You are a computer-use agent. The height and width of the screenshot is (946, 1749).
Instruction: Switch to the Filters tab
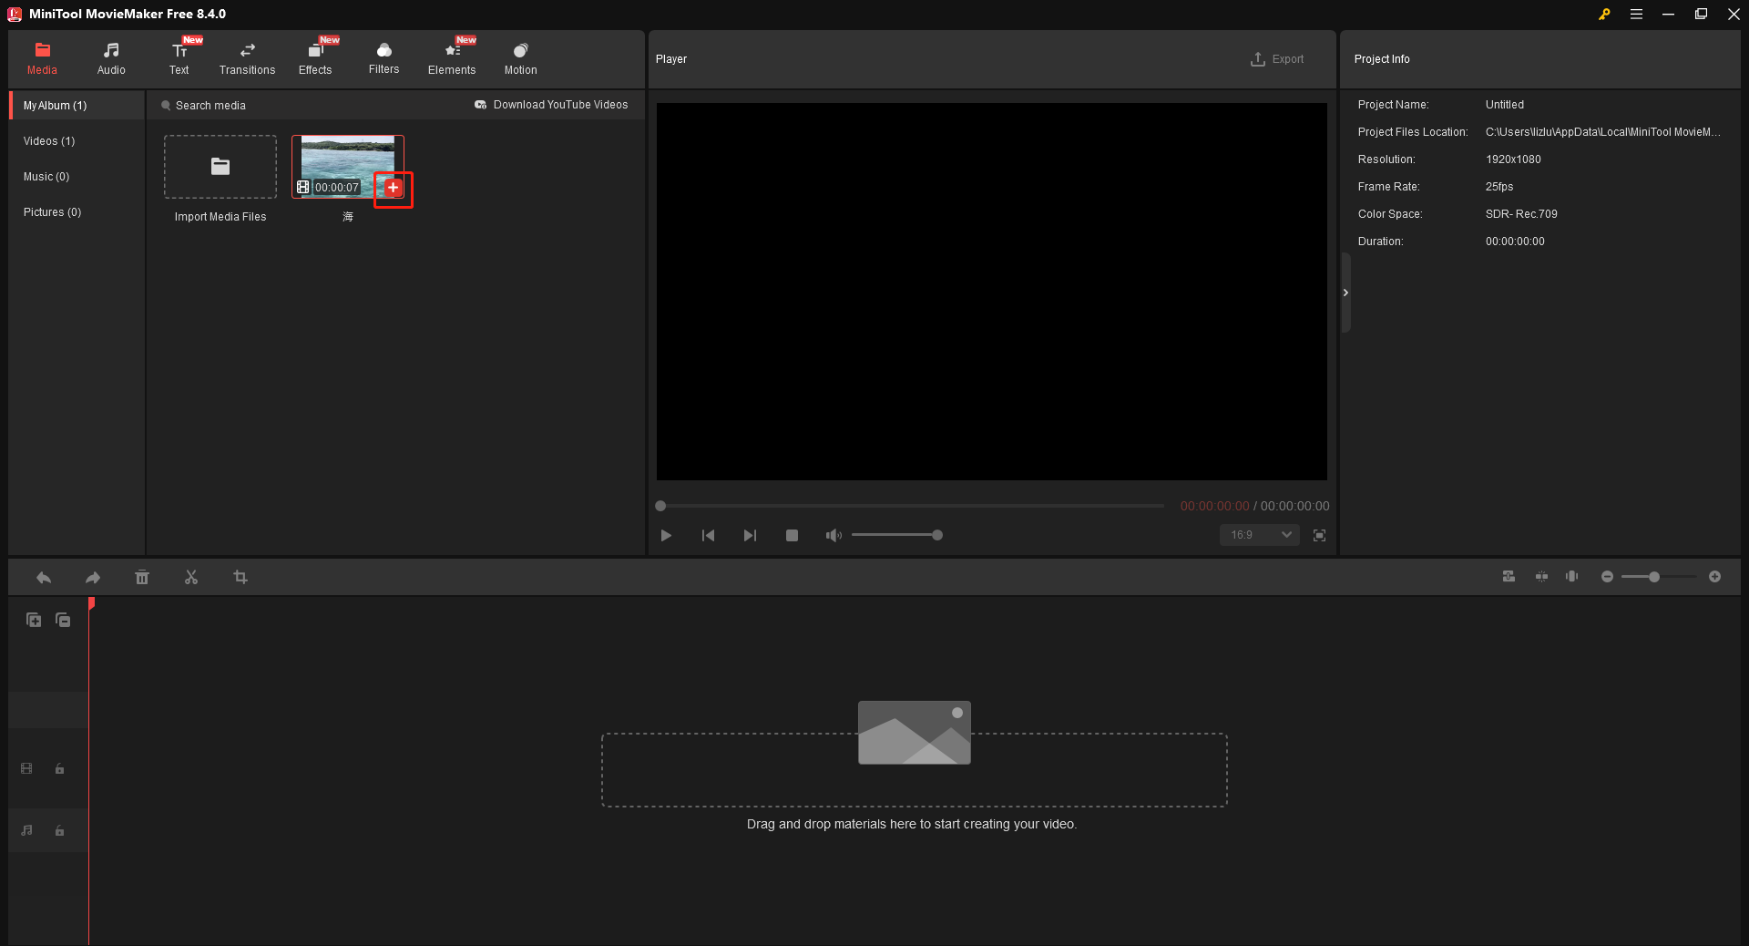click(x=384, y=58)
